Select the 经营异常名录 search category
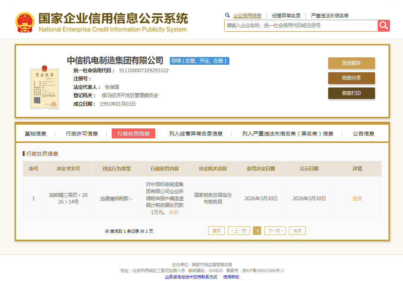Screen dimensions: 403x281 click(x=286, y=16)
